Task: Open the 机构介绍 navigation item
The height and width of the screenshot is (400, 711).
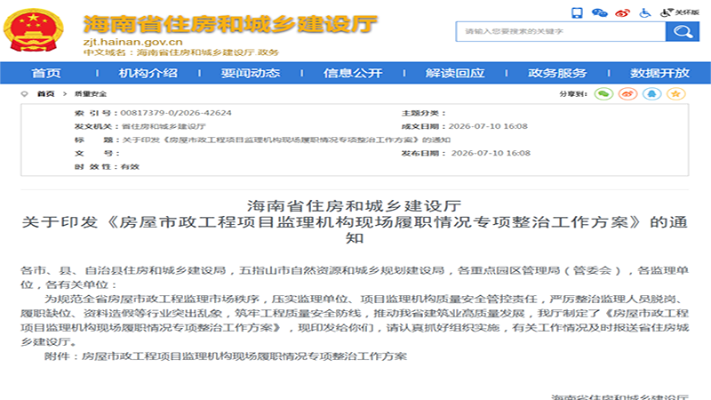Action: (148, 73)
